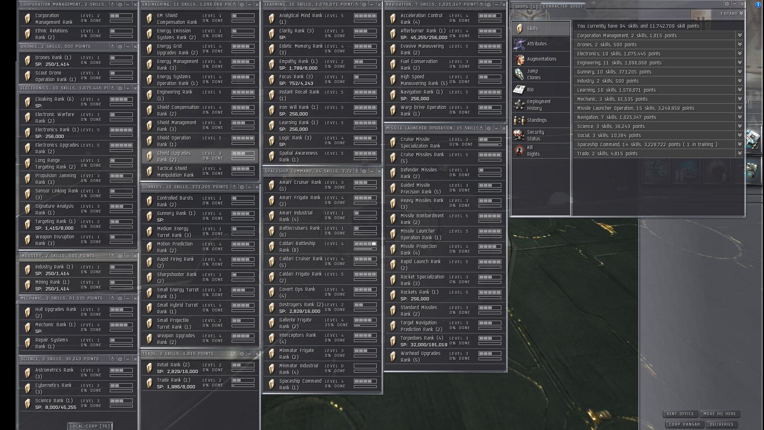Image resolution: width=764 pixels, height=430 pixels.
Task: Click the Rent Office button
Action: [680, 414]
